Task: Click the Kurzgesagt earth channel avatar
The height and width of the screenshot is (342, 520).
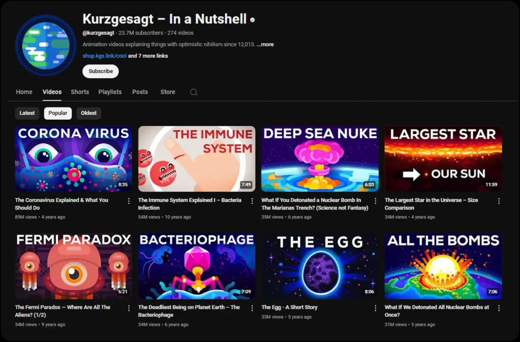Action: point(46,45)
